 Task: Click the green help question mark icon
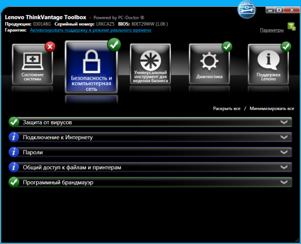click(291, 26)
